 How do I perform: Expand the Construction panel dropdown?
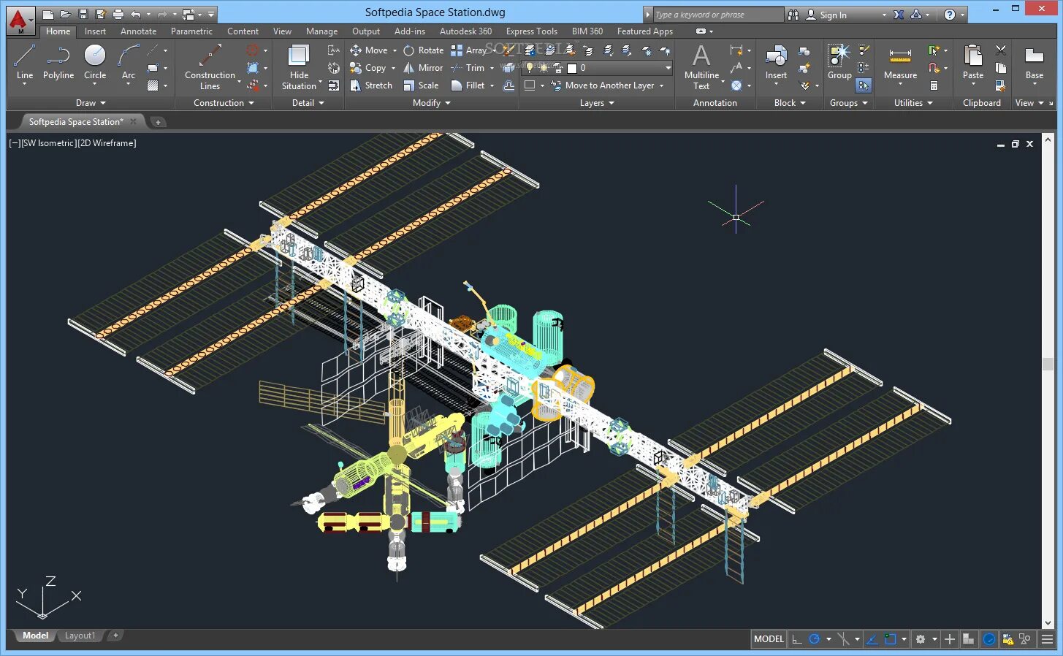[224, 103]
